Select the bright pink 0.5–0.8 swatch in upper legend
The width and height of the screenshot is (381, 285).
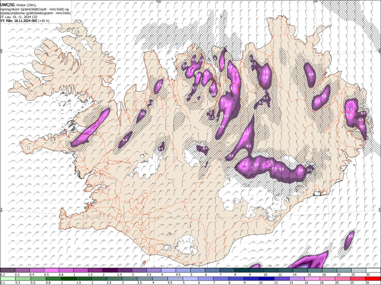[x=51, y=270]
